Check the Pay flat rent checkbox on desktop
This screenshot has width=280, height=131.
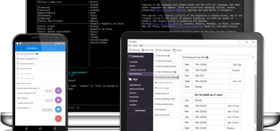click(156, 56)
